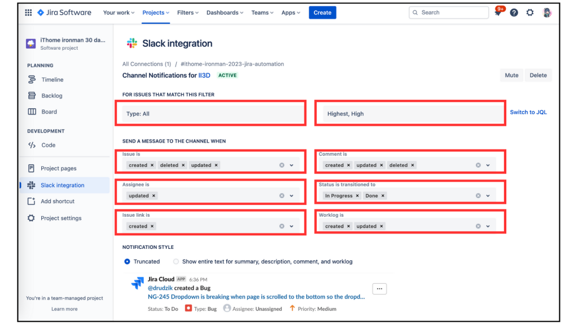The height and width of the screenshot is (325, 578).
Task: Click Learn more about team-managed projects
Action: 64,309
